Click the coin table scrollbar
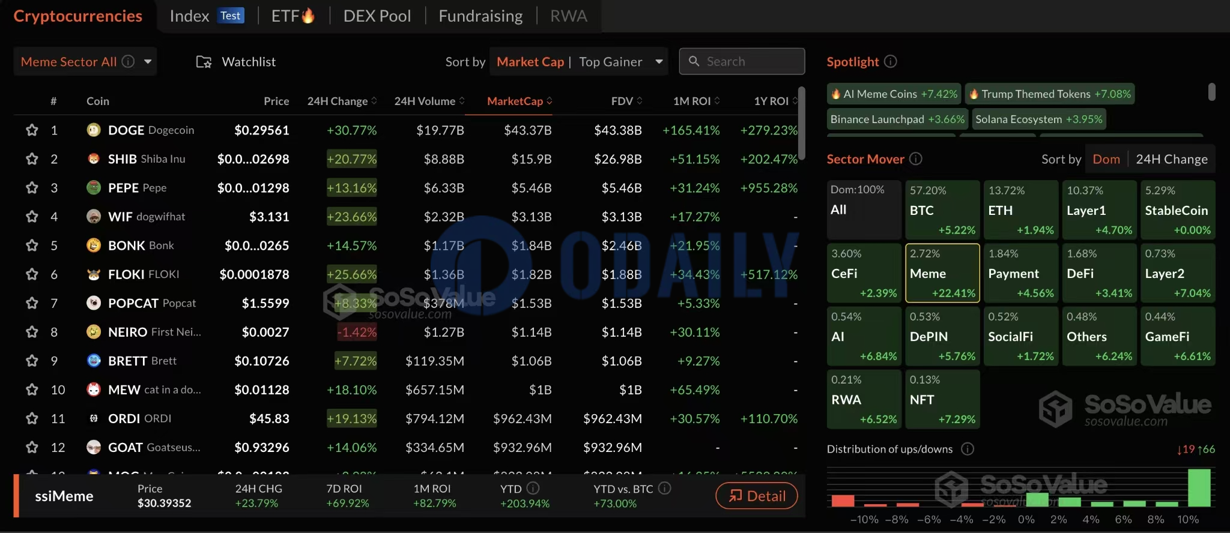The image size is (1230, 533). tap(801, 123)
